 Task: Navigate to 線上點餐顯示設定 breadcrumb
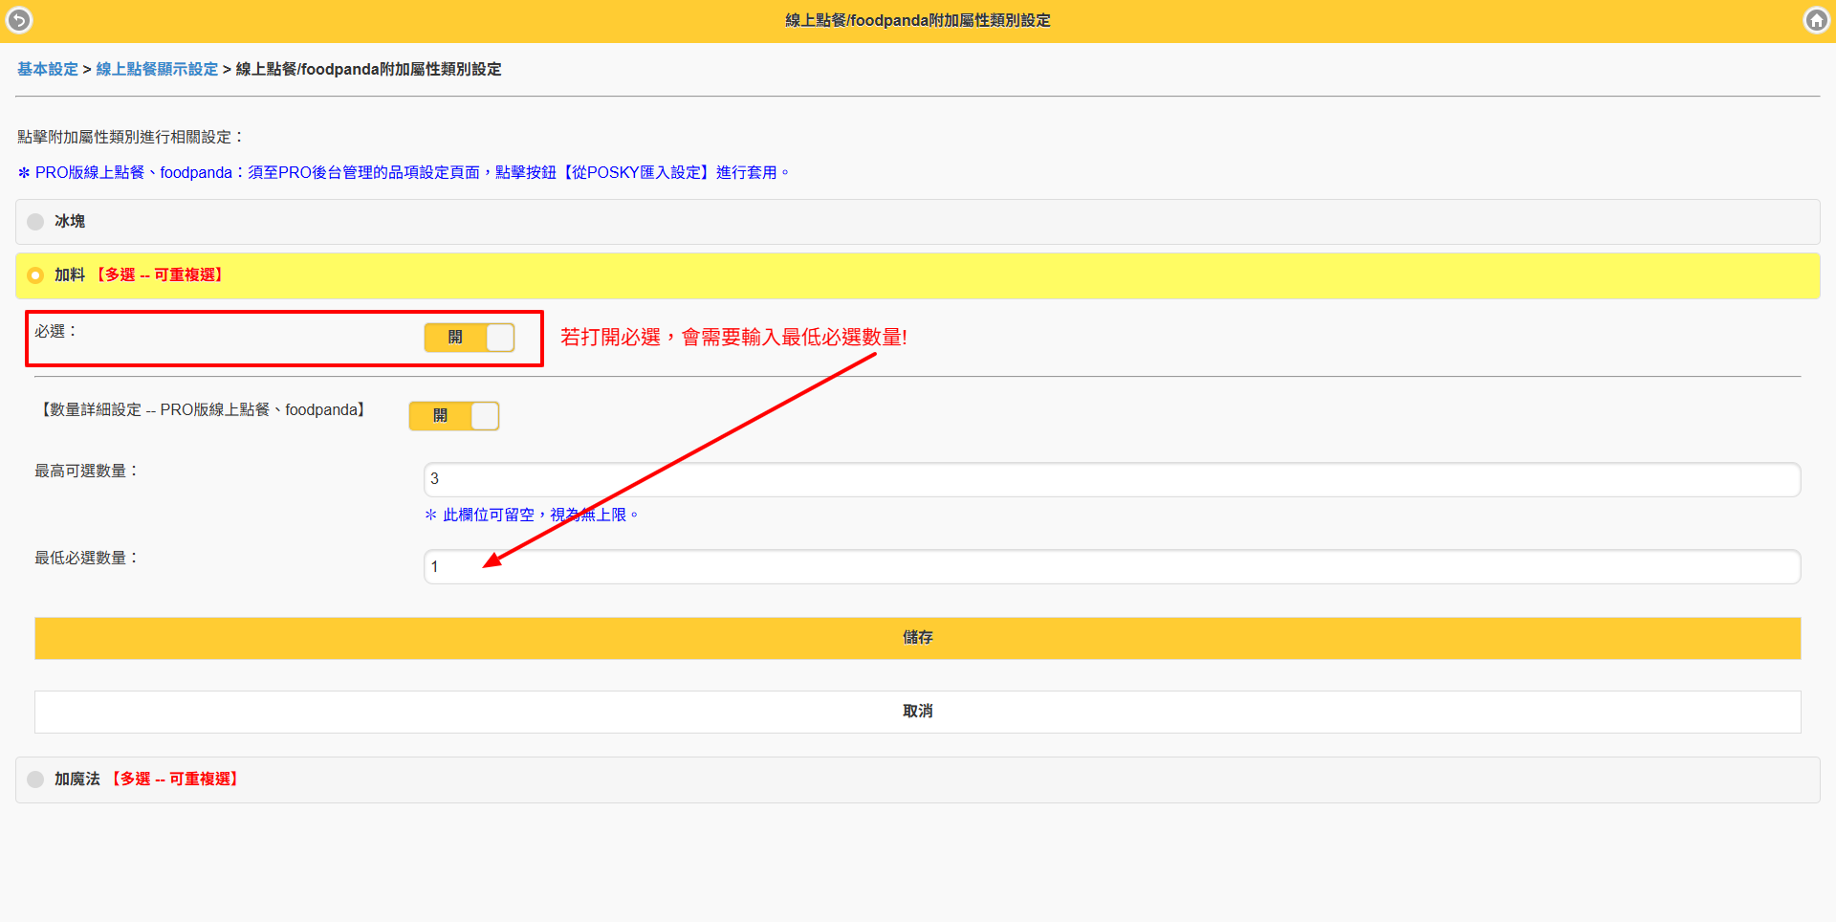[x=157, y=69]
